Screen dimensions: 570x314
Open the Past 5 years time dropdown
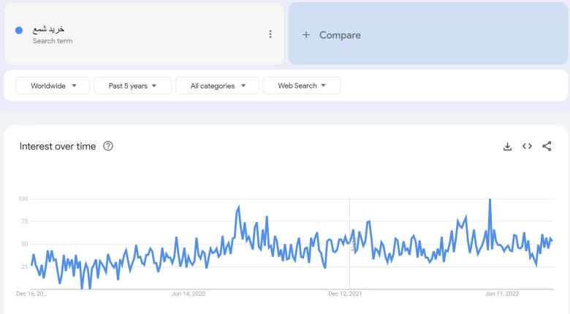pos(132,85)
